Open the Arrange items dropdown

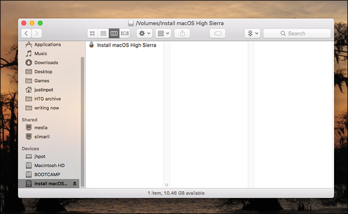(x=163, y=33)
